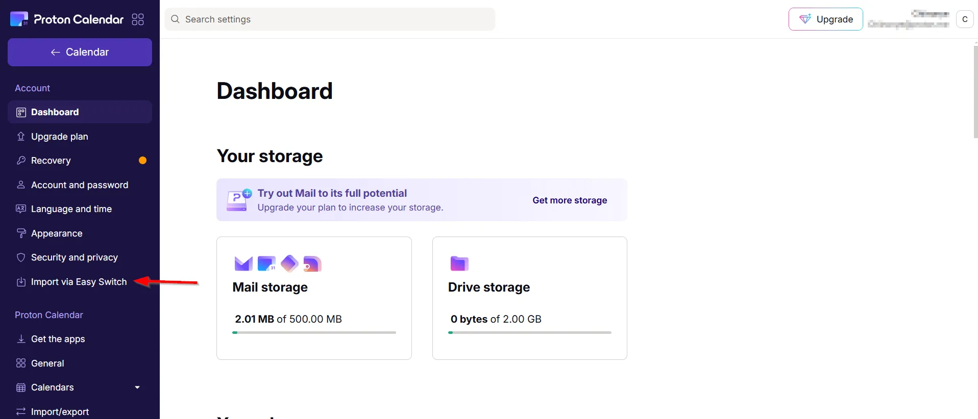Open the Proton apps grid switcher

click(x=138, y=19)
